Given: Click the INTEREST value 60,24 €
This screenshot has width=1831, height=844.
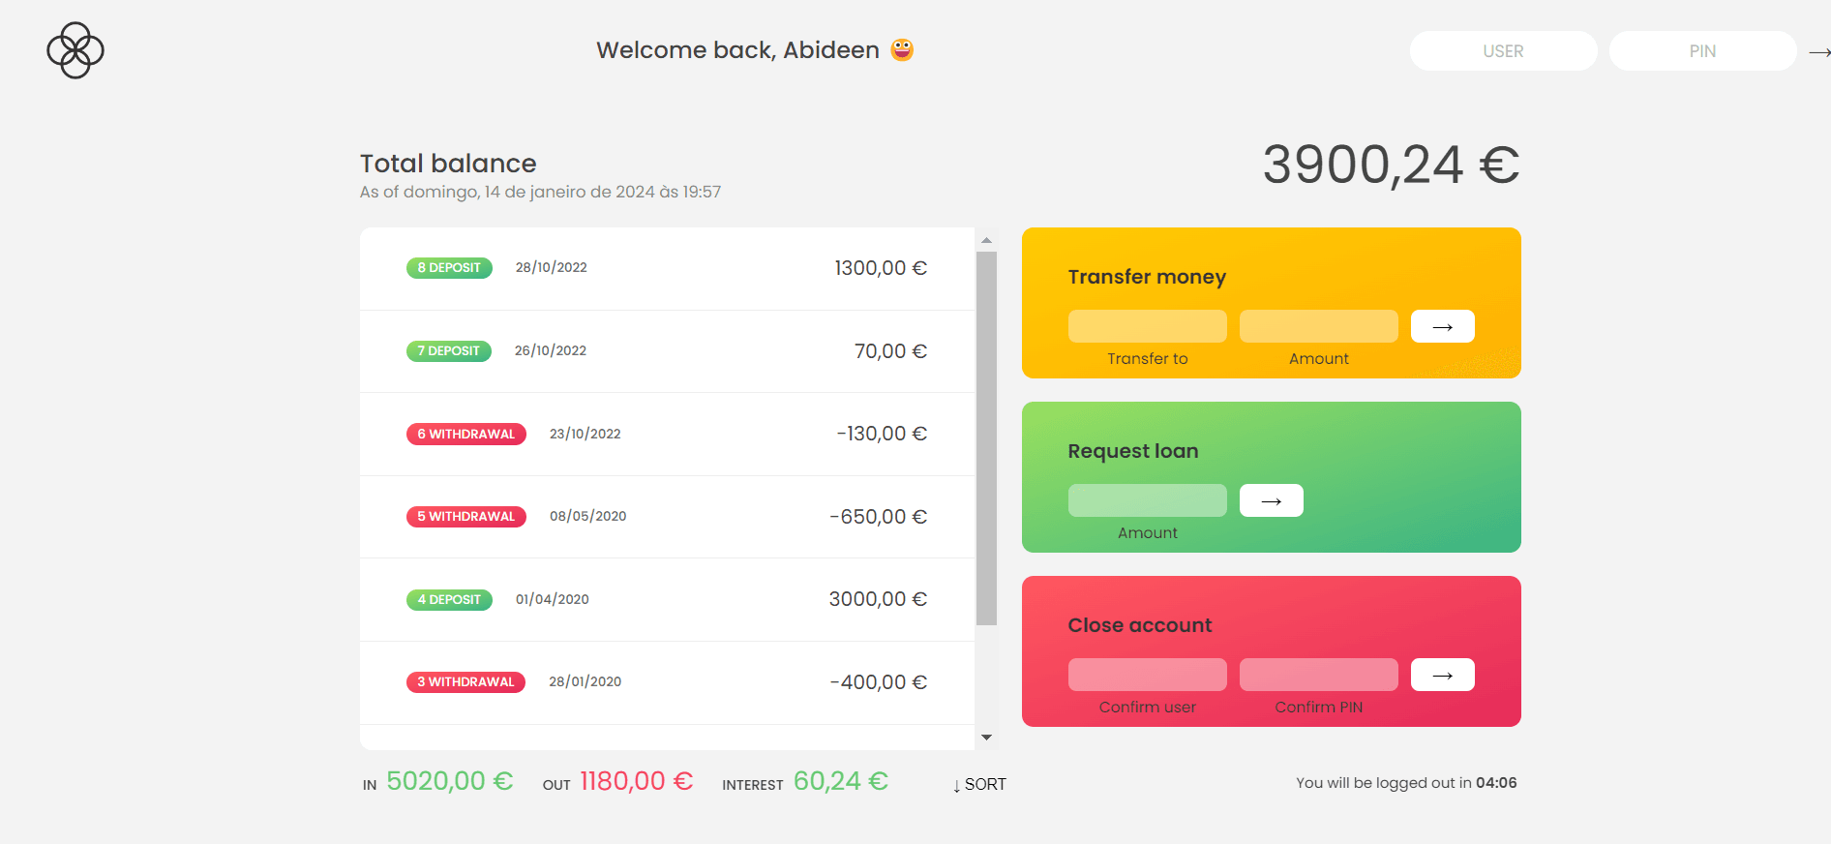Looking at the screenshot, I should 841,781.
